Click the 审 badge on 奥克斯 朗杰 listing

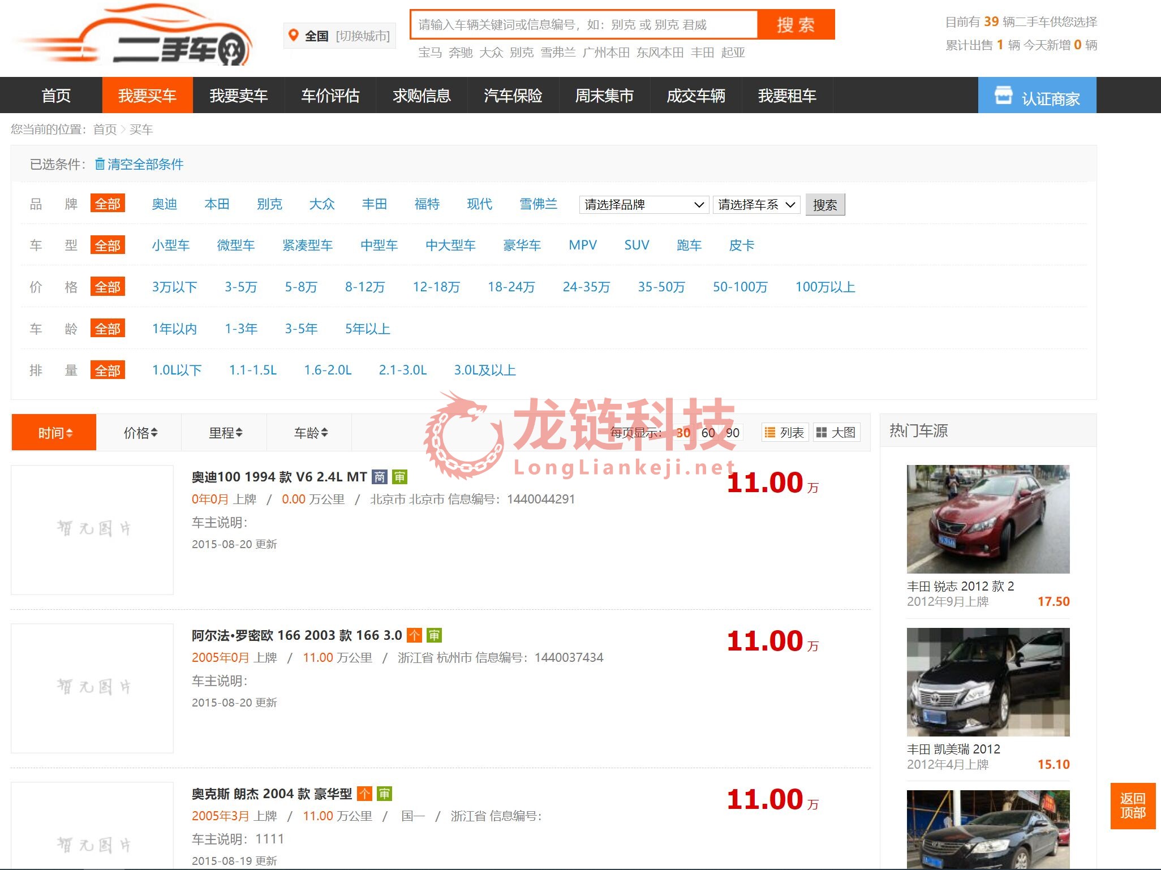pos(384,794)
